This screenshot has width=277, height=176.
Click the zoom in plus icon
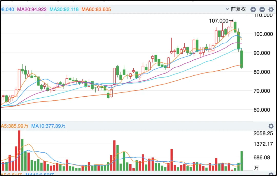(253, 10)
